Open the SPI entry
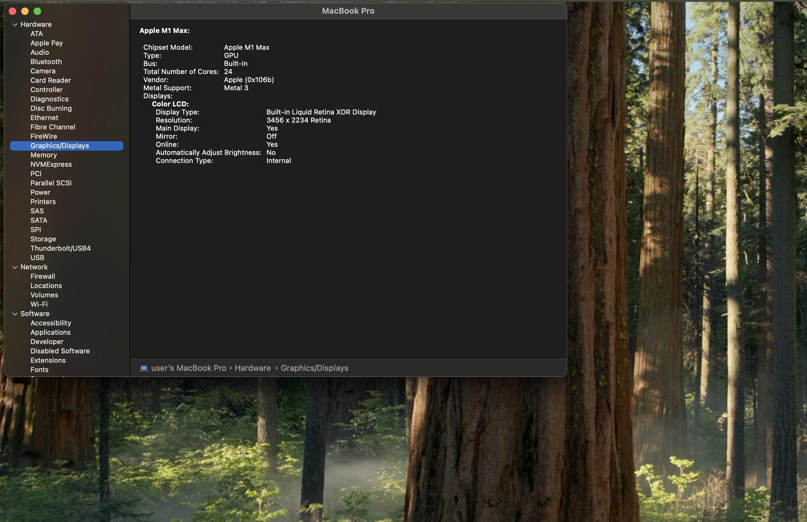 click(x=36, y=230)
